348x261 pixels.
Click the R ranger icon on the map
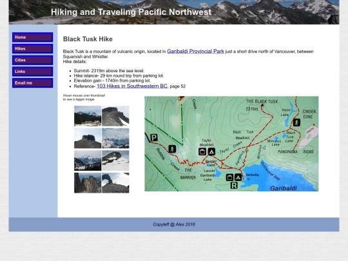coord(234,186)
